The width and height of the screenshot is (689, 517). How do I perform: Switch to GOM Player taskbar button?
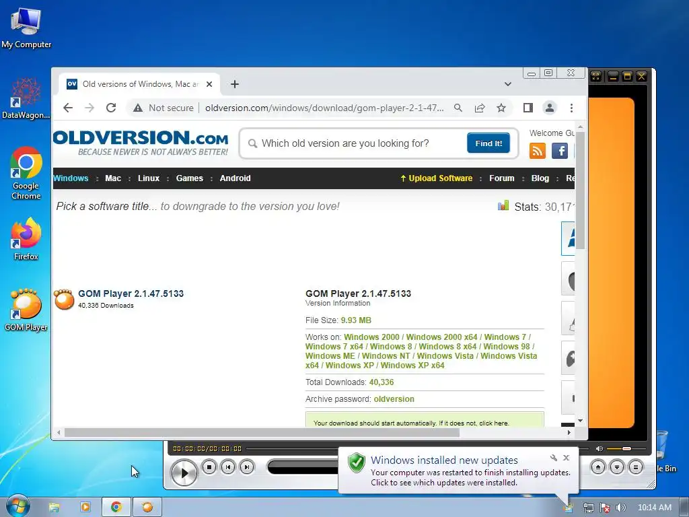(147, 507)
